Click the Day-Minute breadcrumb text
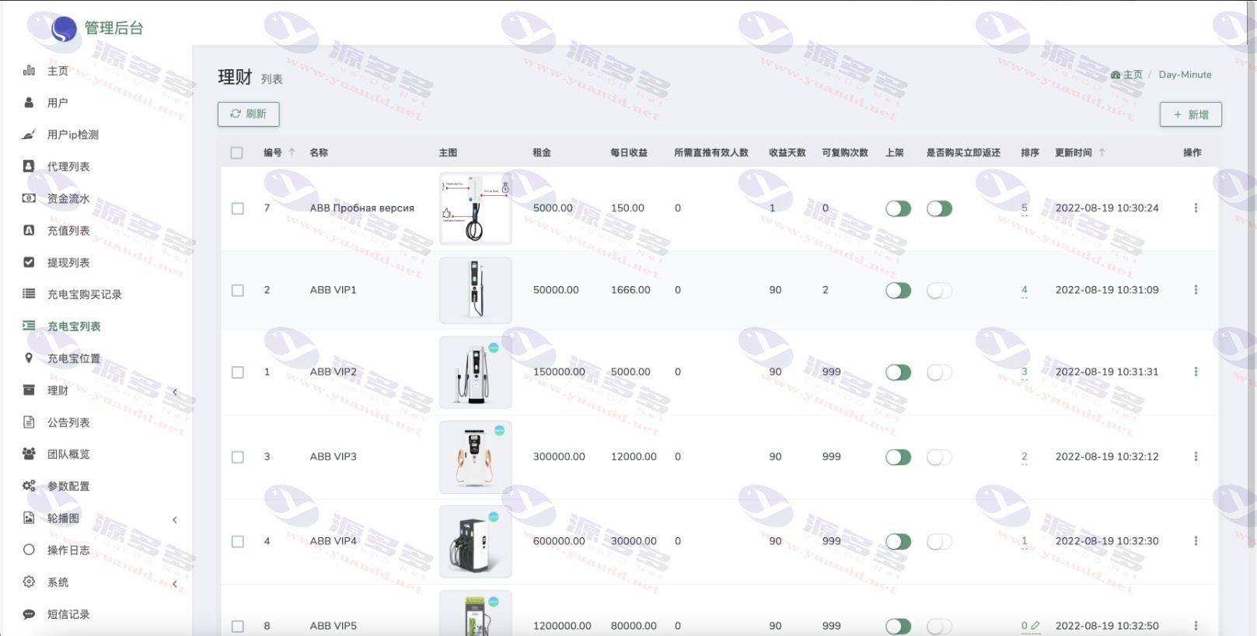Screen dimensions: 1257x636 point(1185,75)
